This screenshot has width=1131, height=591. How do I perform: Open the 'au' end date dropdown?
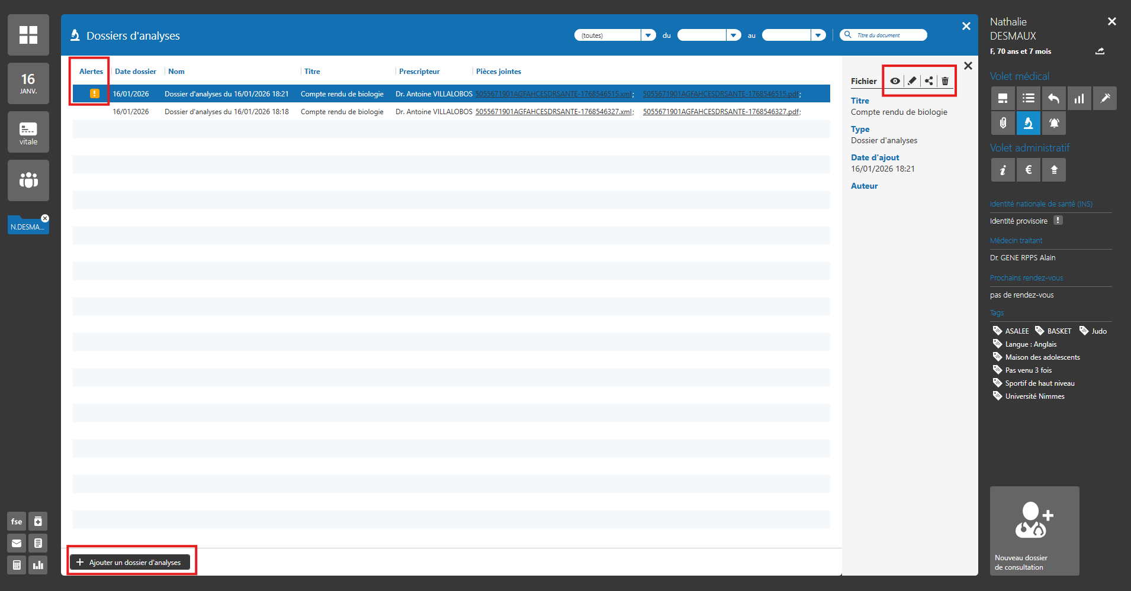tap(818, 35)
